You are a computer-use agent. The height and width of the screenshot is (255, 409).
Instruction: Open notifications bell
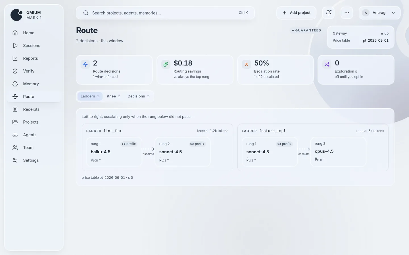[328, 13]
